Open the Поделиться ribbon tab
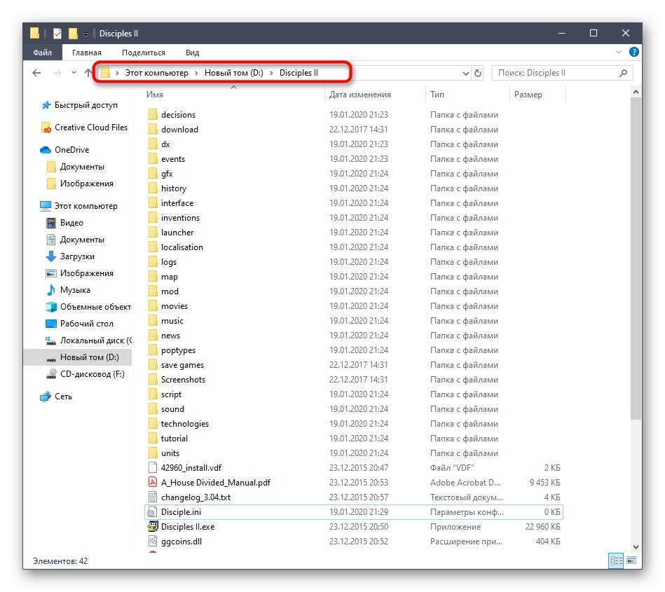Viewport: 665px width, 592px height. click(x=144, y=53)
